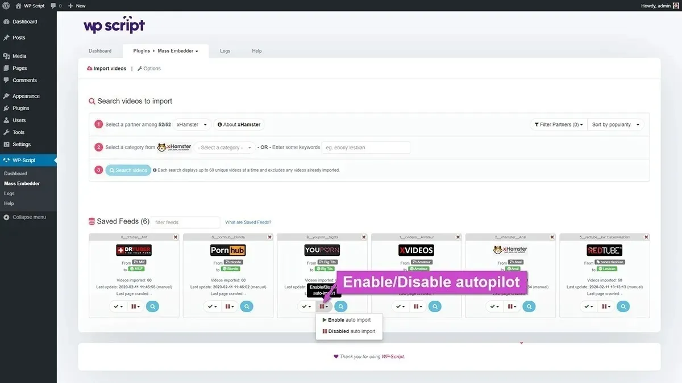This screenshot has width=682, height=383.
Task: Open the xHamster partner dropdown
Action: 192,124
